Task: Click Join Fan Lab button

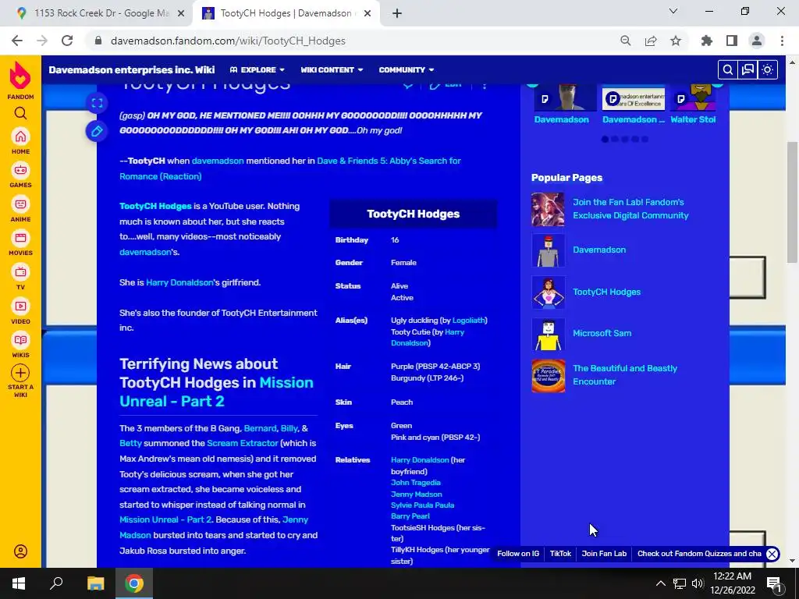Action: click(x=604, y=554)
